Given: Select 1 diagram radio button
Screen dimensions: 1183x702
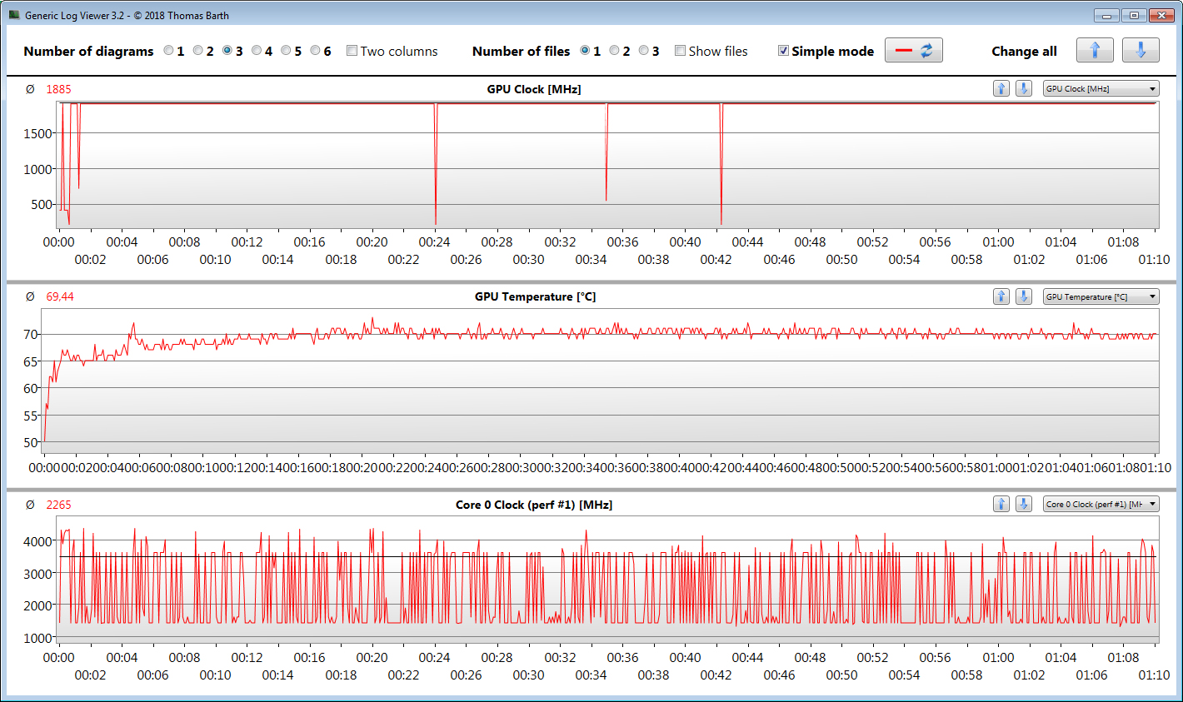Looking at the screenshot, I should (x=168, y=51).
